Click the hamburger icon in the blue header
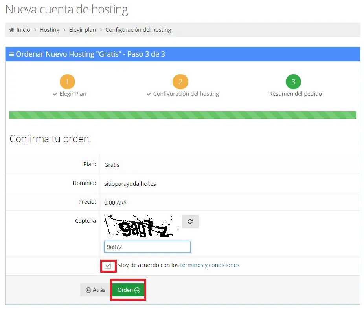The height and width of the screenshot is (311, 364). click(x=12, y=54)
